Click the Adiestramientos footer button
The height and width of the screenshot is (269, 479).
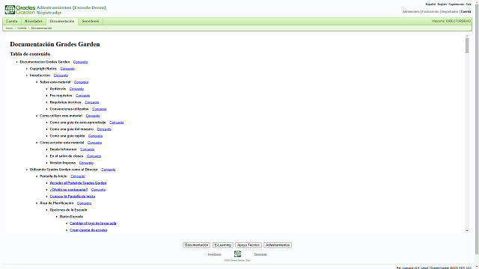click(x=278, y=245)
